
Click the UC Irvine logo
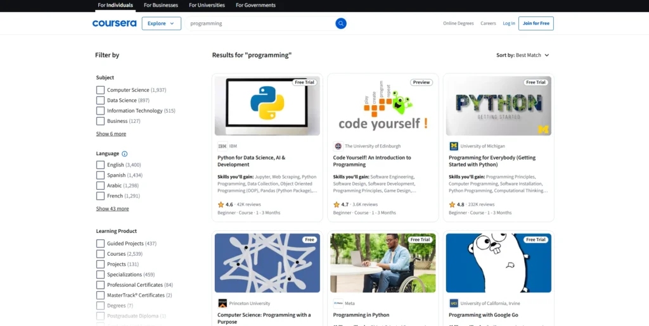454,303
